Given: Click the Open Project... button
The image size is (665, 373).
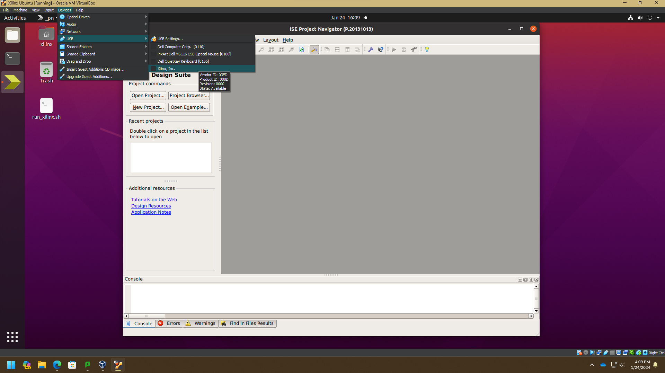Looking at the screenshot, I should [148, 95].
